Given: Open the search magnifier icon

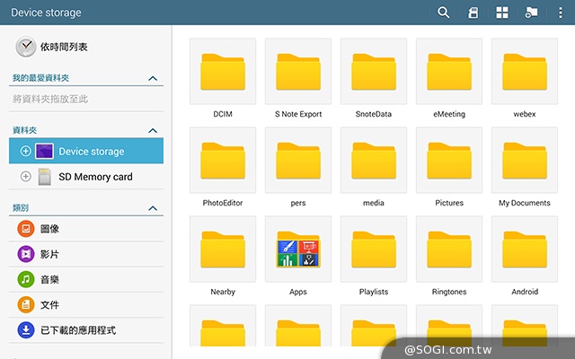Looking at the screenshot, I should (444, 13).
